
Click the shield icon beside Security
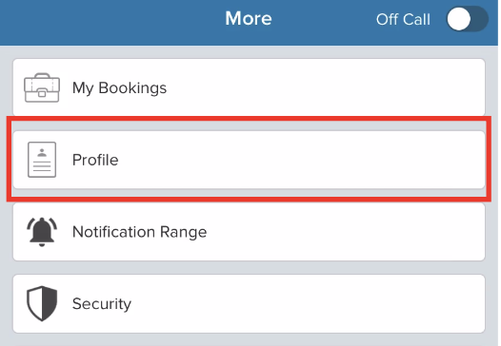42,303
